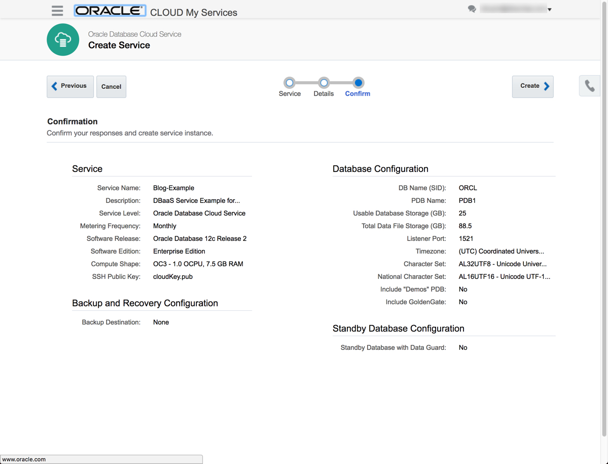The image size is (608, 464).
Task: Select Service Level value Oracle Database Cloud Service
Action: (x=199, y=213)
